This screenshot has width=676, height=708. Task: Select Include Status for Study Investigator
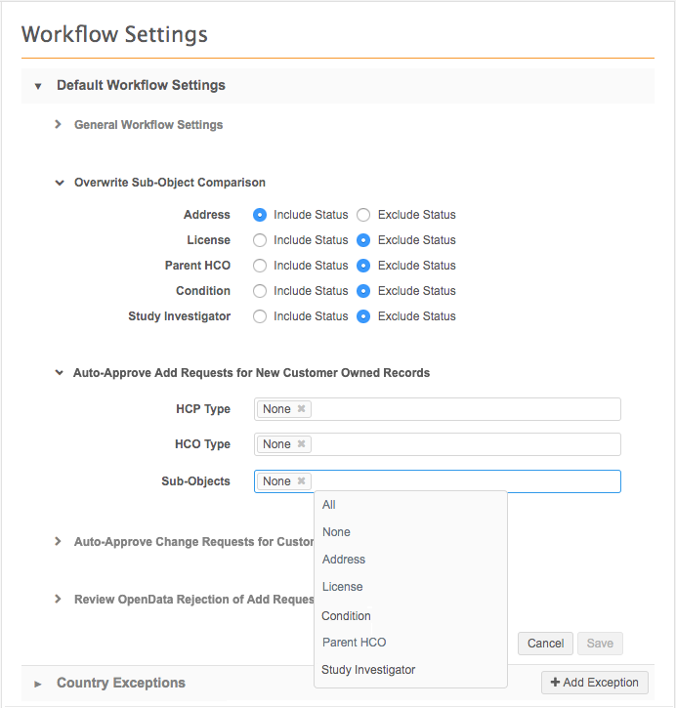coord(260,316)
